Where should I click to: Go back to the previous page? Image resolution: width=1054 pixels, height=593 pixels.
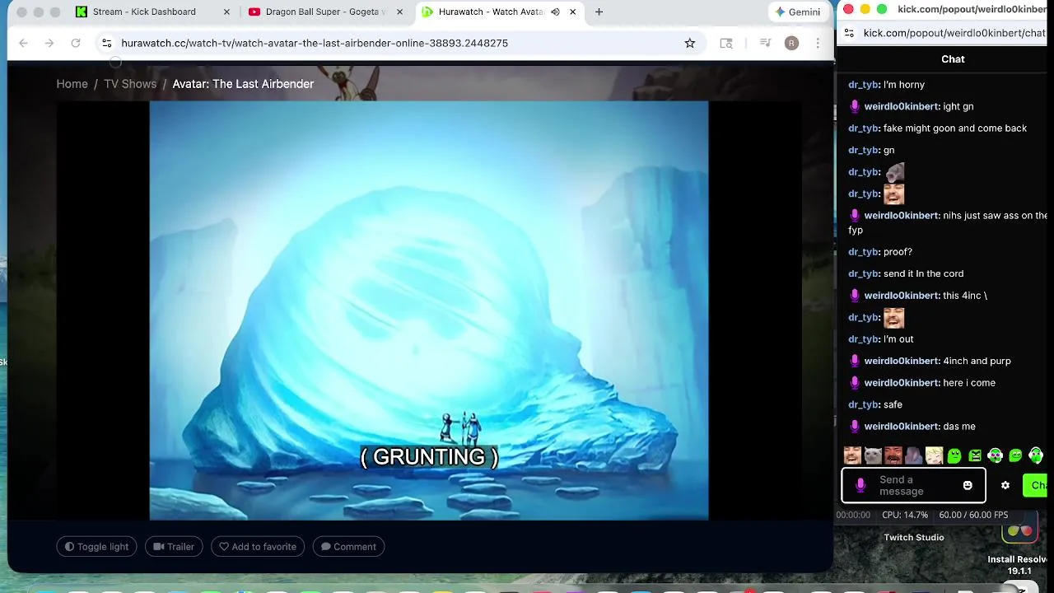click(x=23, y=43)
